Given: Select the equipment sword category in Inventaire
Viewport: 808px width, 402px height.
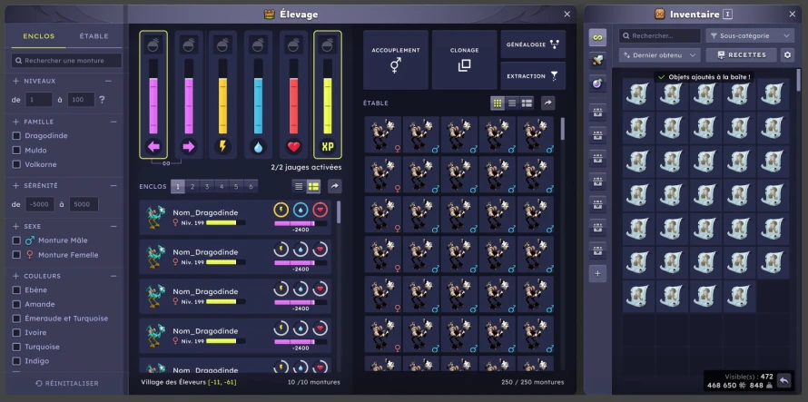Looking at the screenshot, I should pyautogui.click(x=597, y=61).
